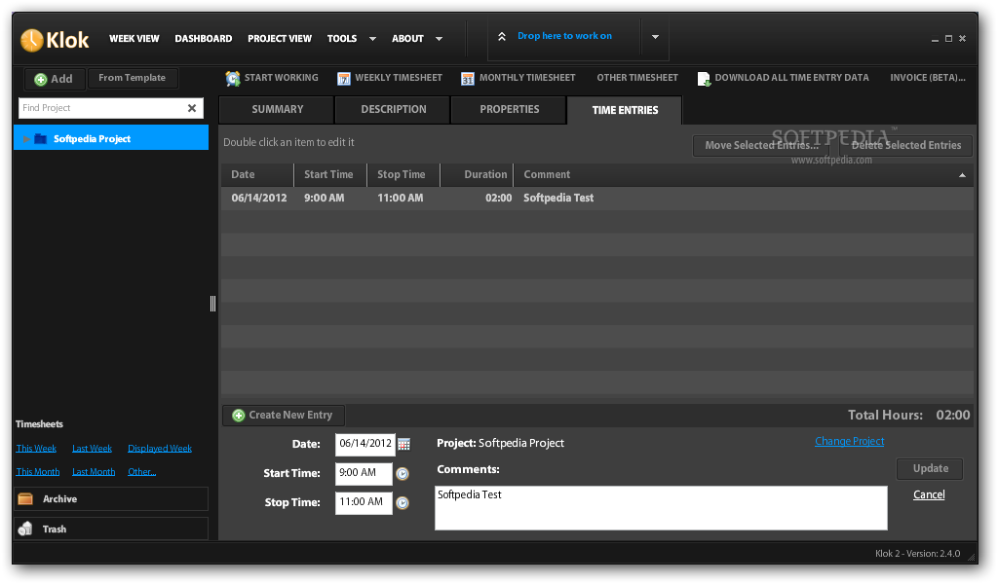The width and height of the screenshot is (998, 584).
Task: Click the Drop here to work on area
Action: [564, 36]
